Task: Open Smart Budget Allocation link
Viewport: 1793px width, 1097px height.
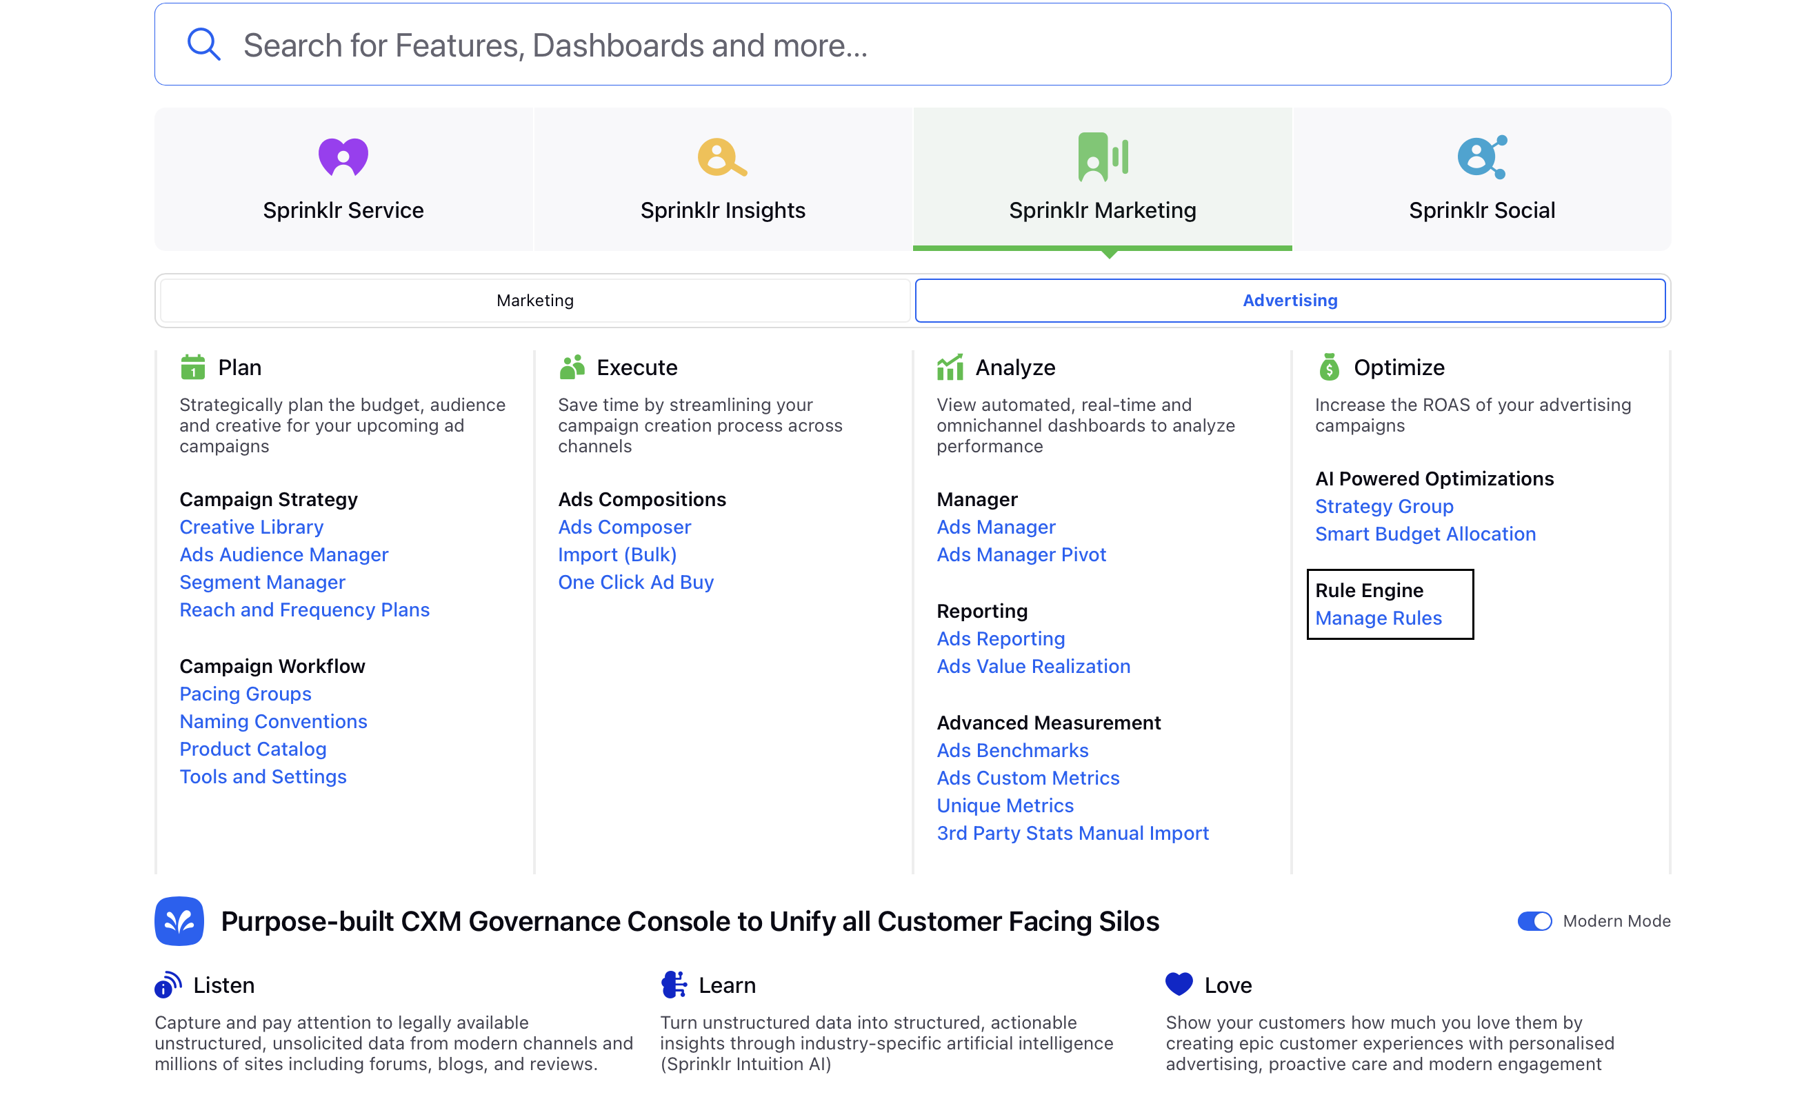Action: point(1425,534)
